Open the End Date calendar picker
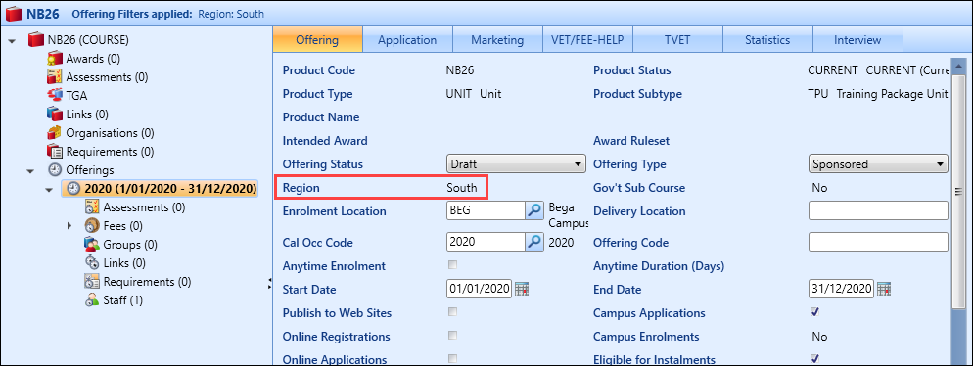 click(x=884, y=289)
